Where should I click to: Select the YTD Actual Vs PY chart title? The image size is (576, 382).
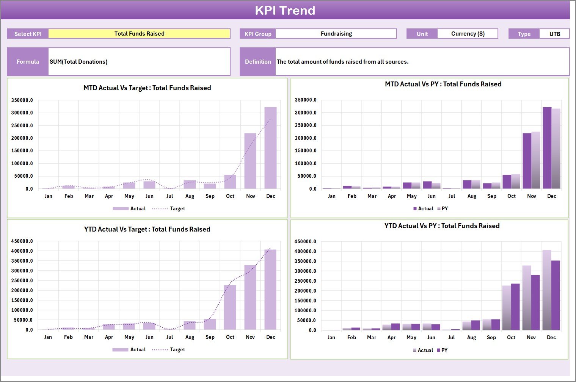click(442, 226)
